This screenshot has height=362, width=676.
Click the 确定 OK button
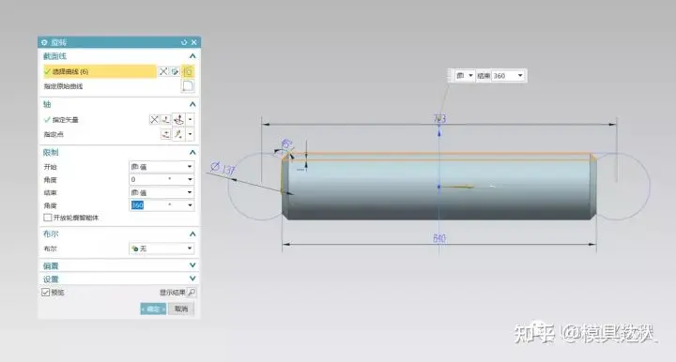coord(153,309)
